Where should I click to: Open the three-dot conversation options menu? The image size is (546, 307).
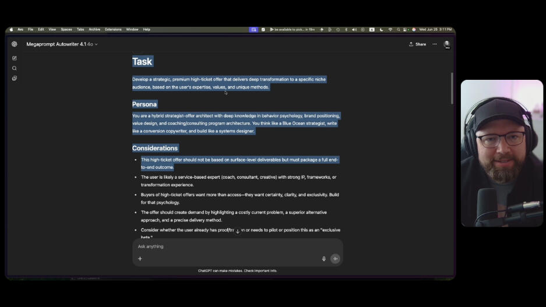(x=434, y=44)
